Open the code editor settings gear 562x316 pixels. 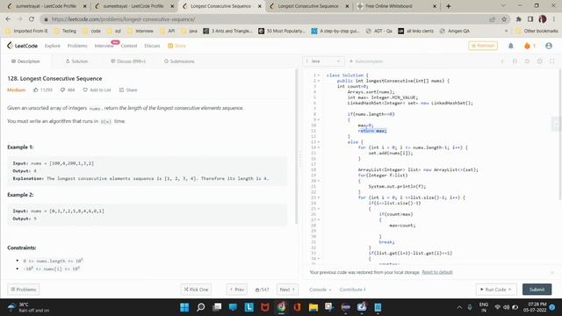point(539,61)
